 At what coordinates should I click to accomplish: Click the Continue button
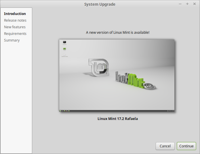tap(186, 146)
